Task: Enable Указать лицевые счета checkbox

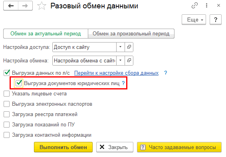Action: tap(7, 94)
